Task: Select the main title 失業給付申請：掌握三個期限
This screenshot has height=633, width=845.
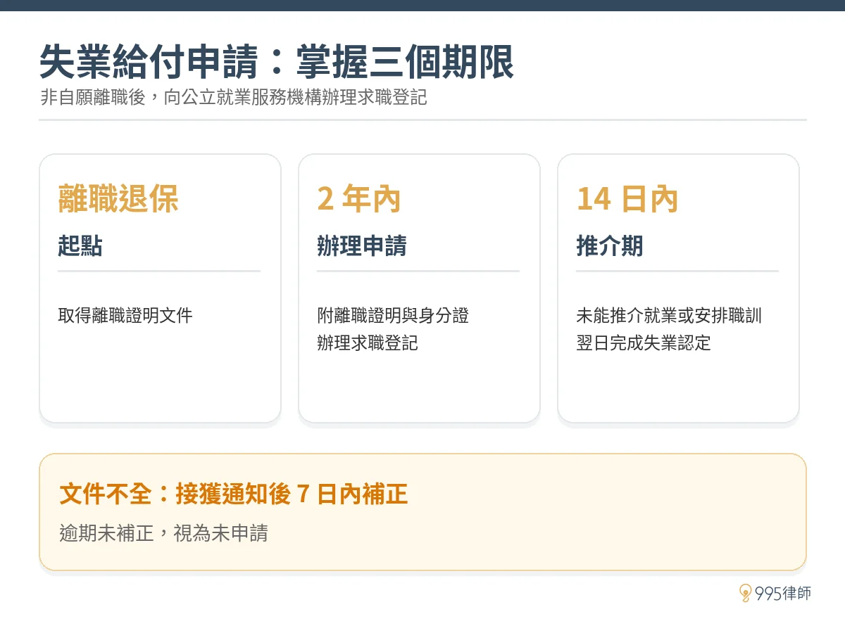Action: (x=277, y=62)
